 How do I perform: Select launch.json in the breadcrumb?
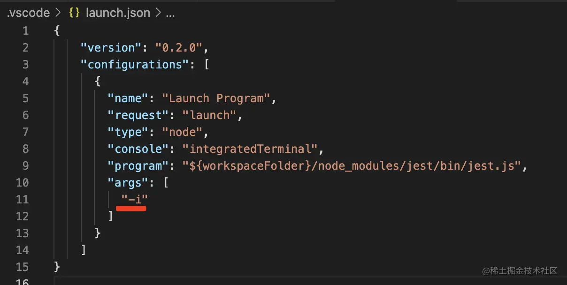pyautogui.click(x=118, y=13)
